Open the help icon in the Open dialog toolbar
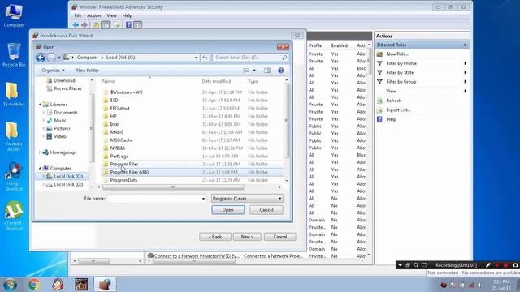Viewport: 520px width, 292px height. pos(281,71)
